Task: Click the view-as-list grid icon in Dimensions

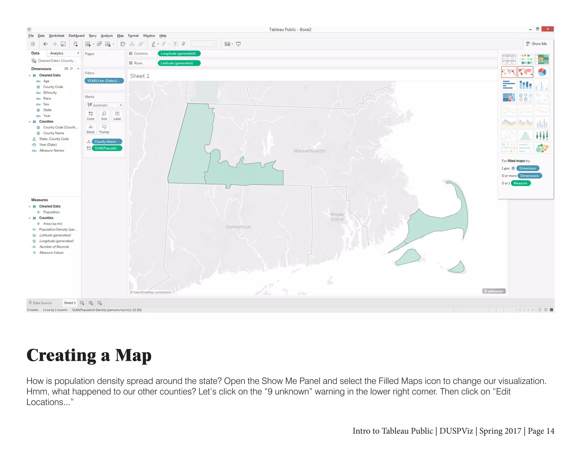Action: pos(66,69)
